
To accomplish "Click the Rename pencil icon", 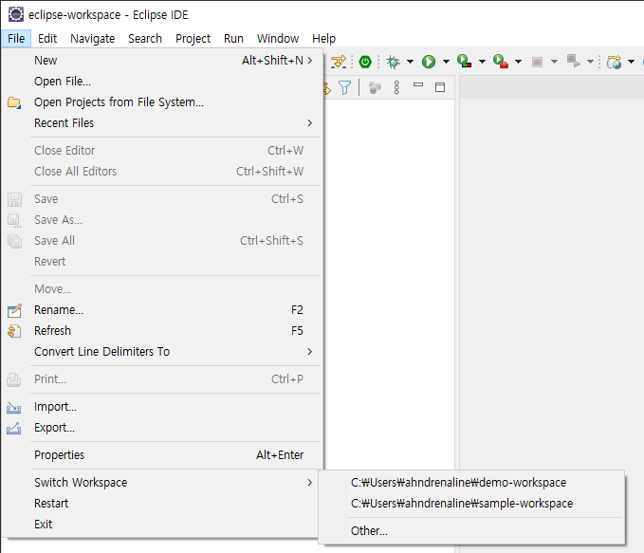I will (14, 310).
